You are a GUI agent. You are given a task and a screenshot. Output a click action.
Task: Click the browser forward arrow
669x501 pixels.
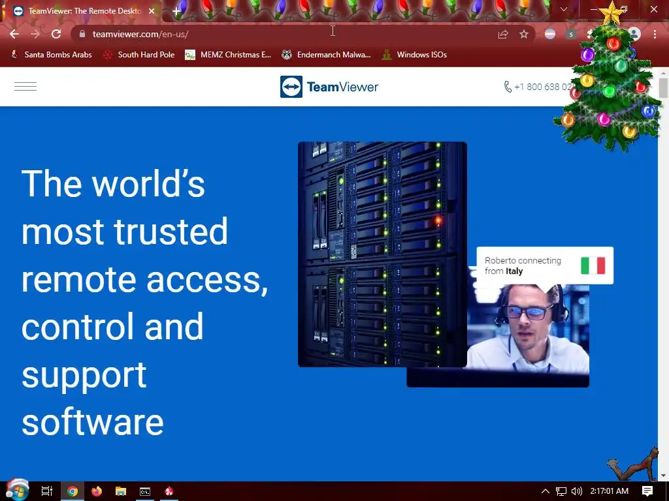[x=35, y=34]
